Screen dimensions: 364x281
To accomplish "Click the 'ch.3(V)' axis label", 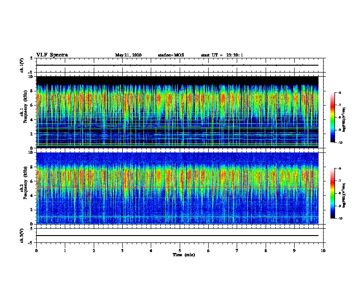I will [x=22, y=236].
